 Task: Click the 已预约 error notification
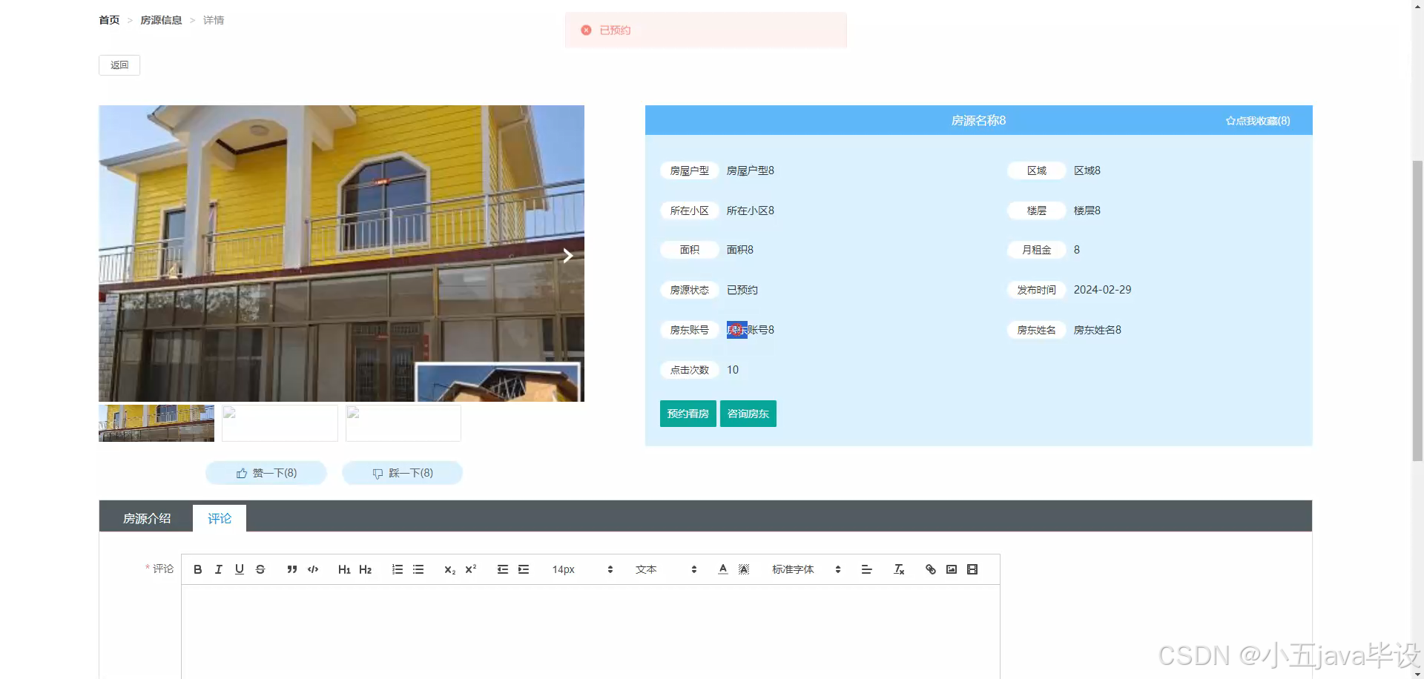tap(705, 30)
